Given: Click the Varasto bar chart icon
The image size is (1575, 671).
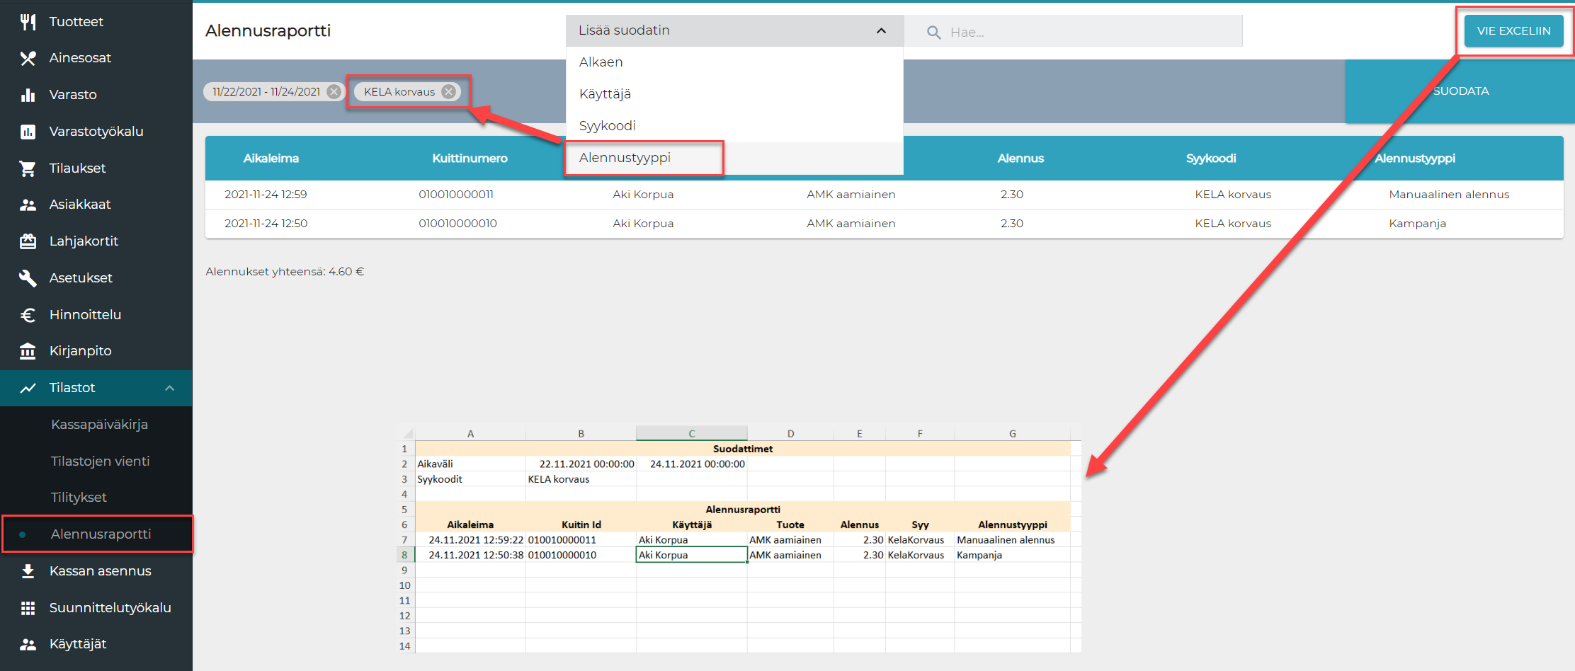Looking at the screenshot, I should pyautogui.click(x=28, y=95).
